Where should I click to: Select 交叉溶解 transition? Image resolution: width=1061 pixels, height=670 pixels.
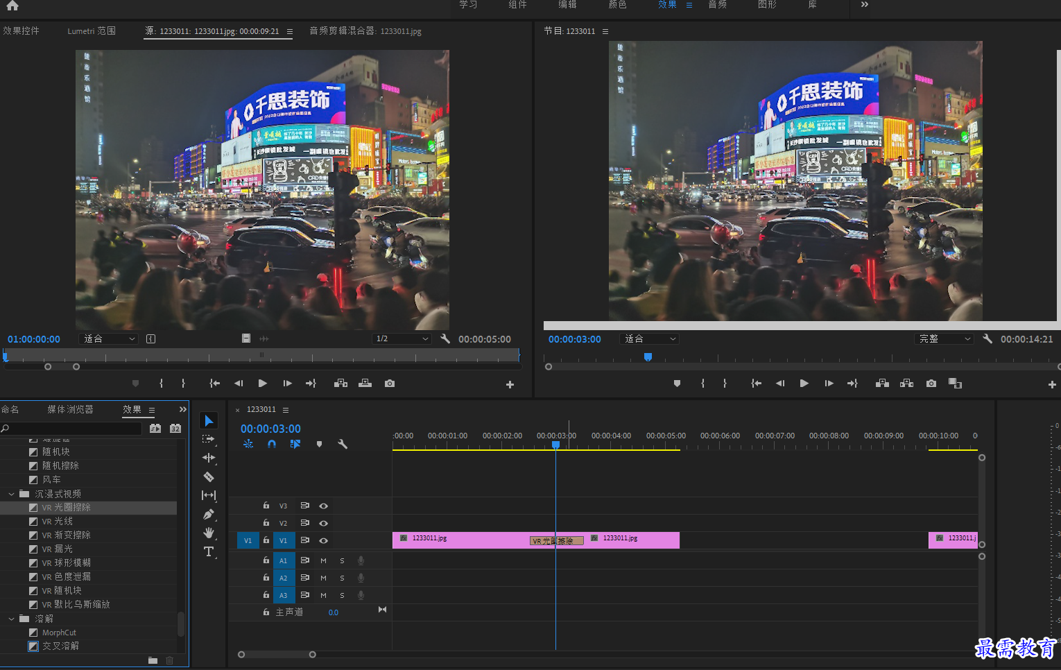point(60,646)
